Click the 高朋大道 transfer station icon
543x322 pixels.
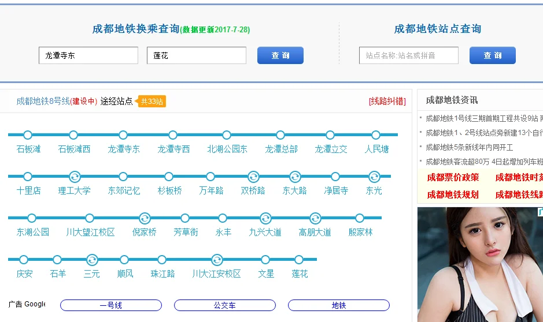[315, 218]
